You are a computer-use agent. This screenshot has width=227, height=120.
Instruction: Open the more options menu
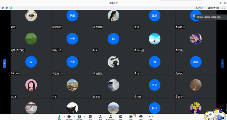(x=151, y=117)
